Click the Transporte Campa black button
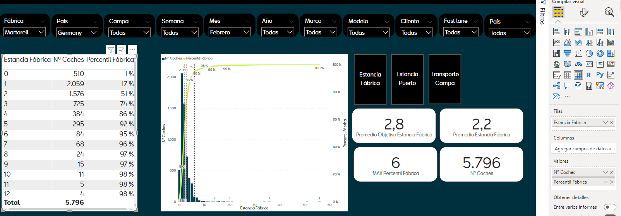Screen dimensions: 621x216 pos(445,79)
